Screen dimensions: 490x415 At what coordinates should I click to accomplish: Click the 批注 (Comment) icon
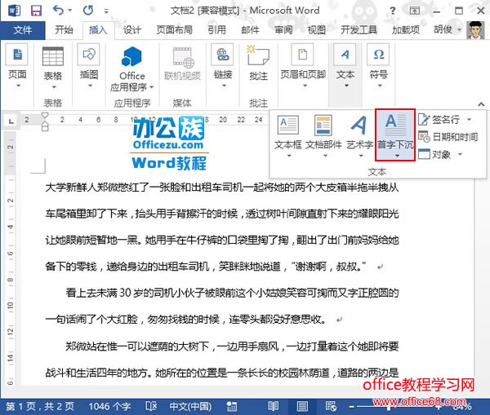pyautogui.click(x=258, y=55)
